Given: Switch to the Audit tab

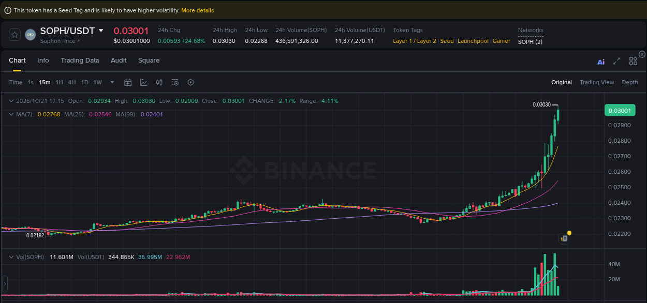Looking at the screenshot, I should coord(119,60).
